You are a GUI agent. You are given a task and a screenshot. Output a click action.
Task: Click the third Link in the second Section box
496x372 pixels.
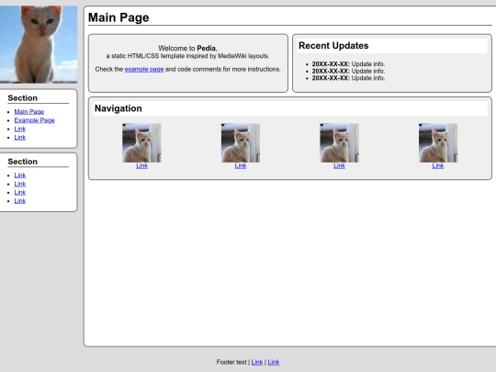click(20, 192)
